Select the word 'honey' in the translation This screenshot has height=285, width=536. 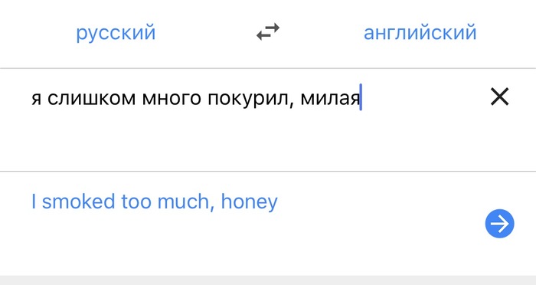249,202
